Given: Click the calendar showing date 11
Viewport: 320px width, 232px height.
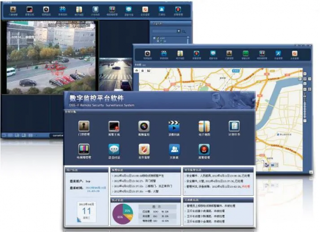Looking at the screenshot, I should pyautogui.click(x=86, y=211).
